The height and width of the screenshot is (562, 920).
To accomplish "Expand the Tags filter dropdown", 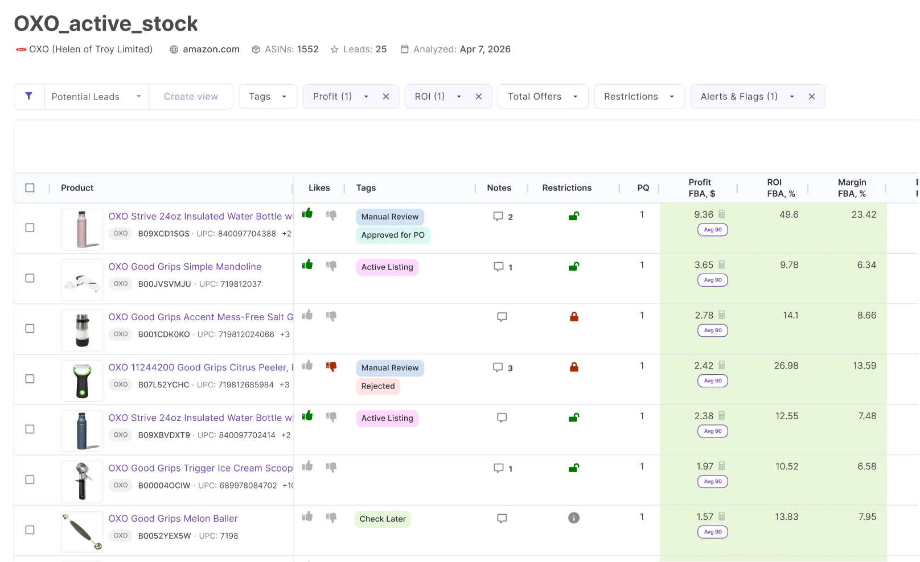I will [x=268, y=97].
